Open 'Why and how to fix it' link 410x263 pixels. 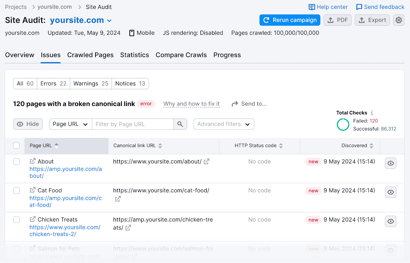[191, 104]
